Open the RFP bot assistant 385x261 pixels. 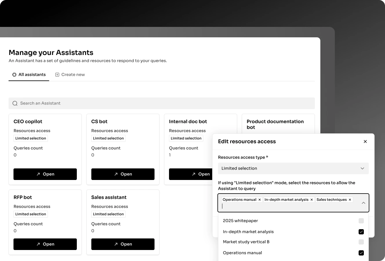45,244
